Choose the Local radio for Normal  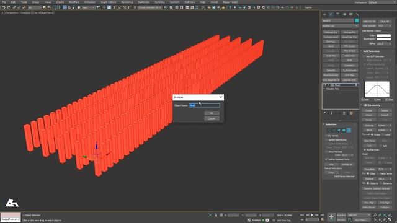tap(383, 135)
